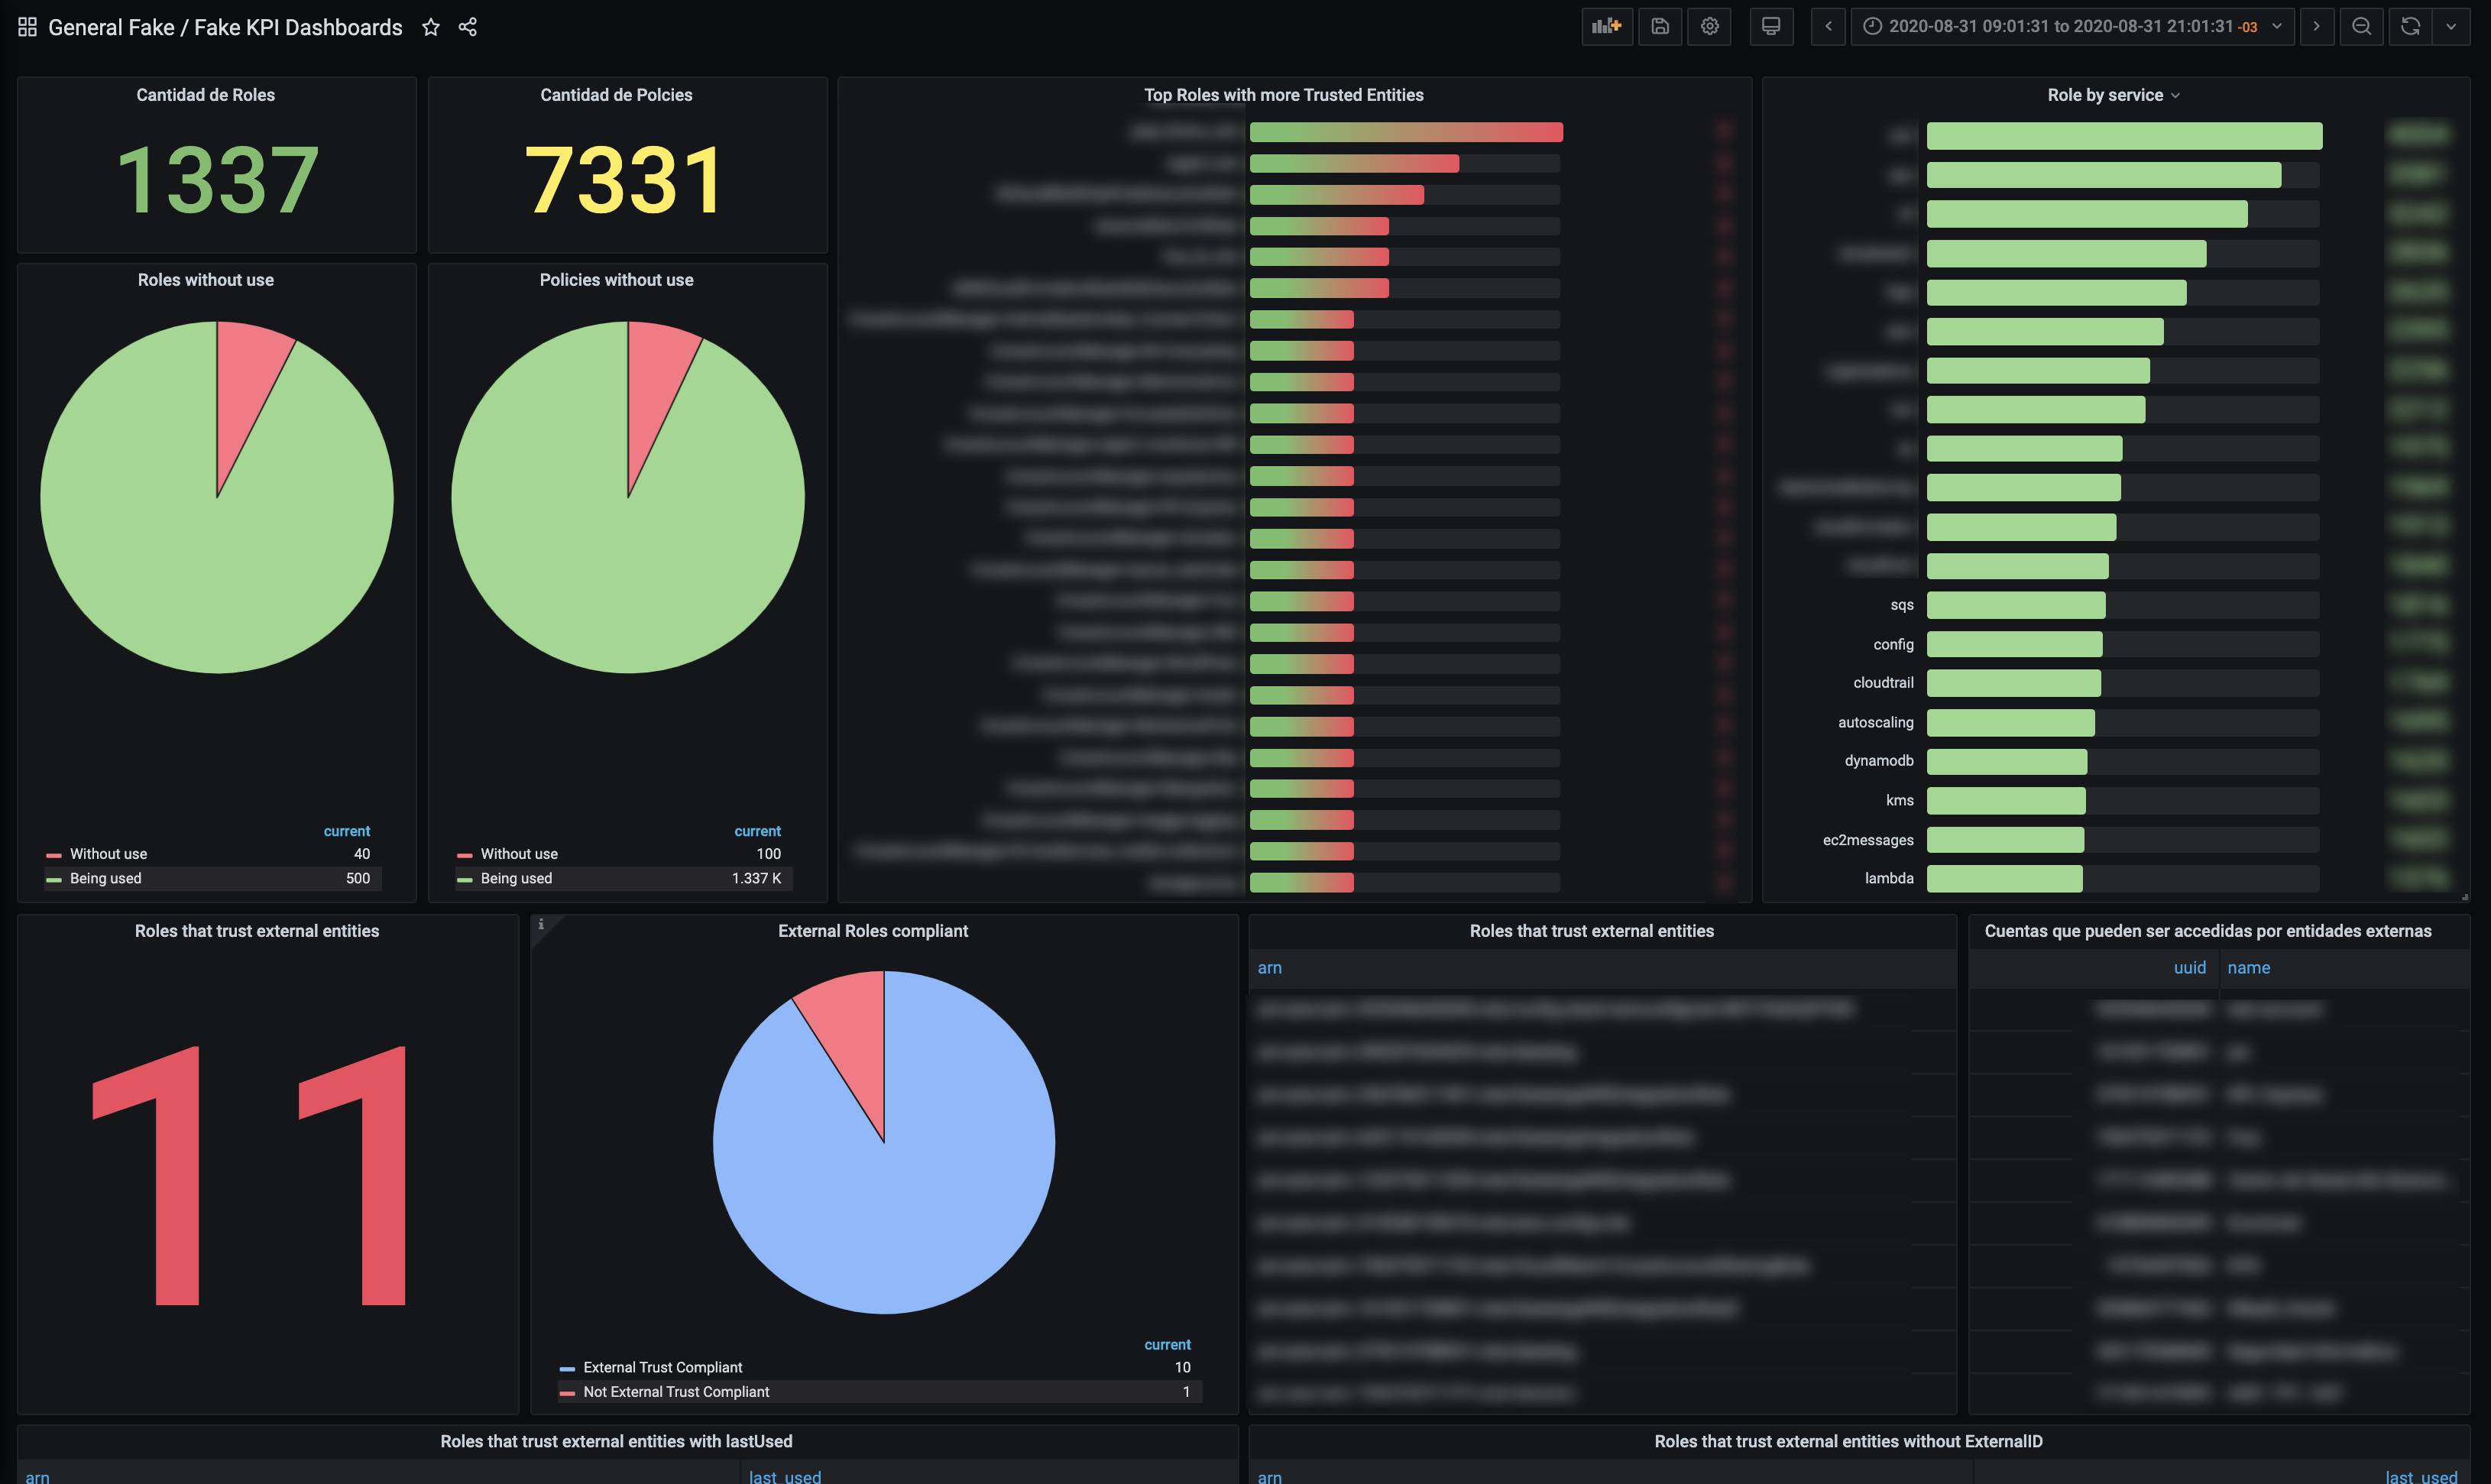Sort table by 'uuid' column header
This screenshot has height=1484, width=2491.
click(2189, 967)
